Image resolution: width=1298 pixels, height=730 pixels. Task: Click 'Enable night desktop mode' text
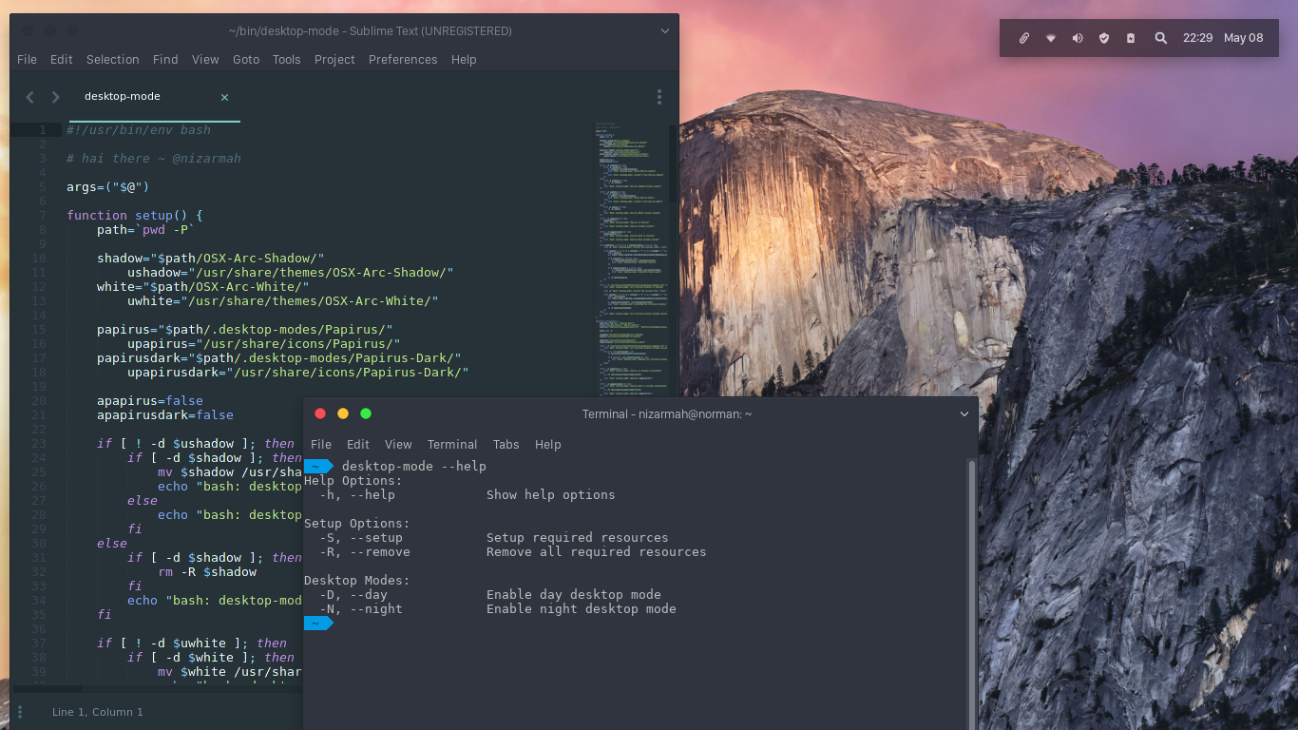582,609
